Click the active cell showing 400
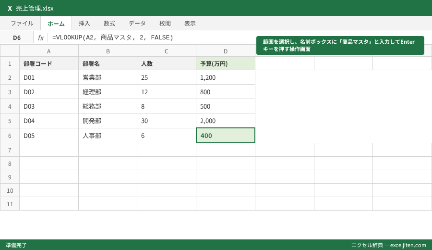 pyautogui.click(x=226, y=136)
